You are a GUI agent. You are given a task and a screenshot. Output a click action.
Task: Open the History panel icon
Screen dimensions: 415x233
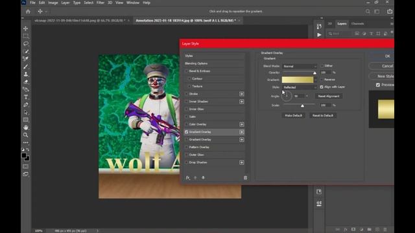click(319, 27)
